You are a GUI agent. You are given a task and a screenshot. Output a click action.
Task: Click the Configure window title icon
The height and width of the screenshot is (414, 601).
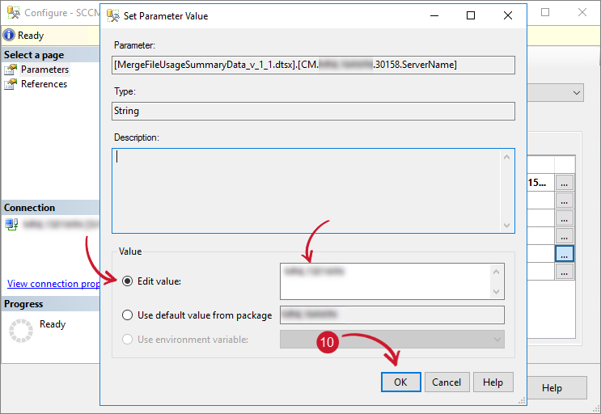14,13
